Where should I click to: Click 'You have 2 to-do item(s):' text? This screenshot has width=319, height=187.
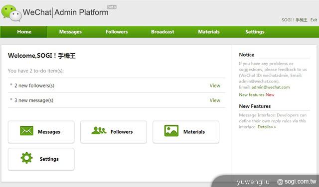[36, 71]
